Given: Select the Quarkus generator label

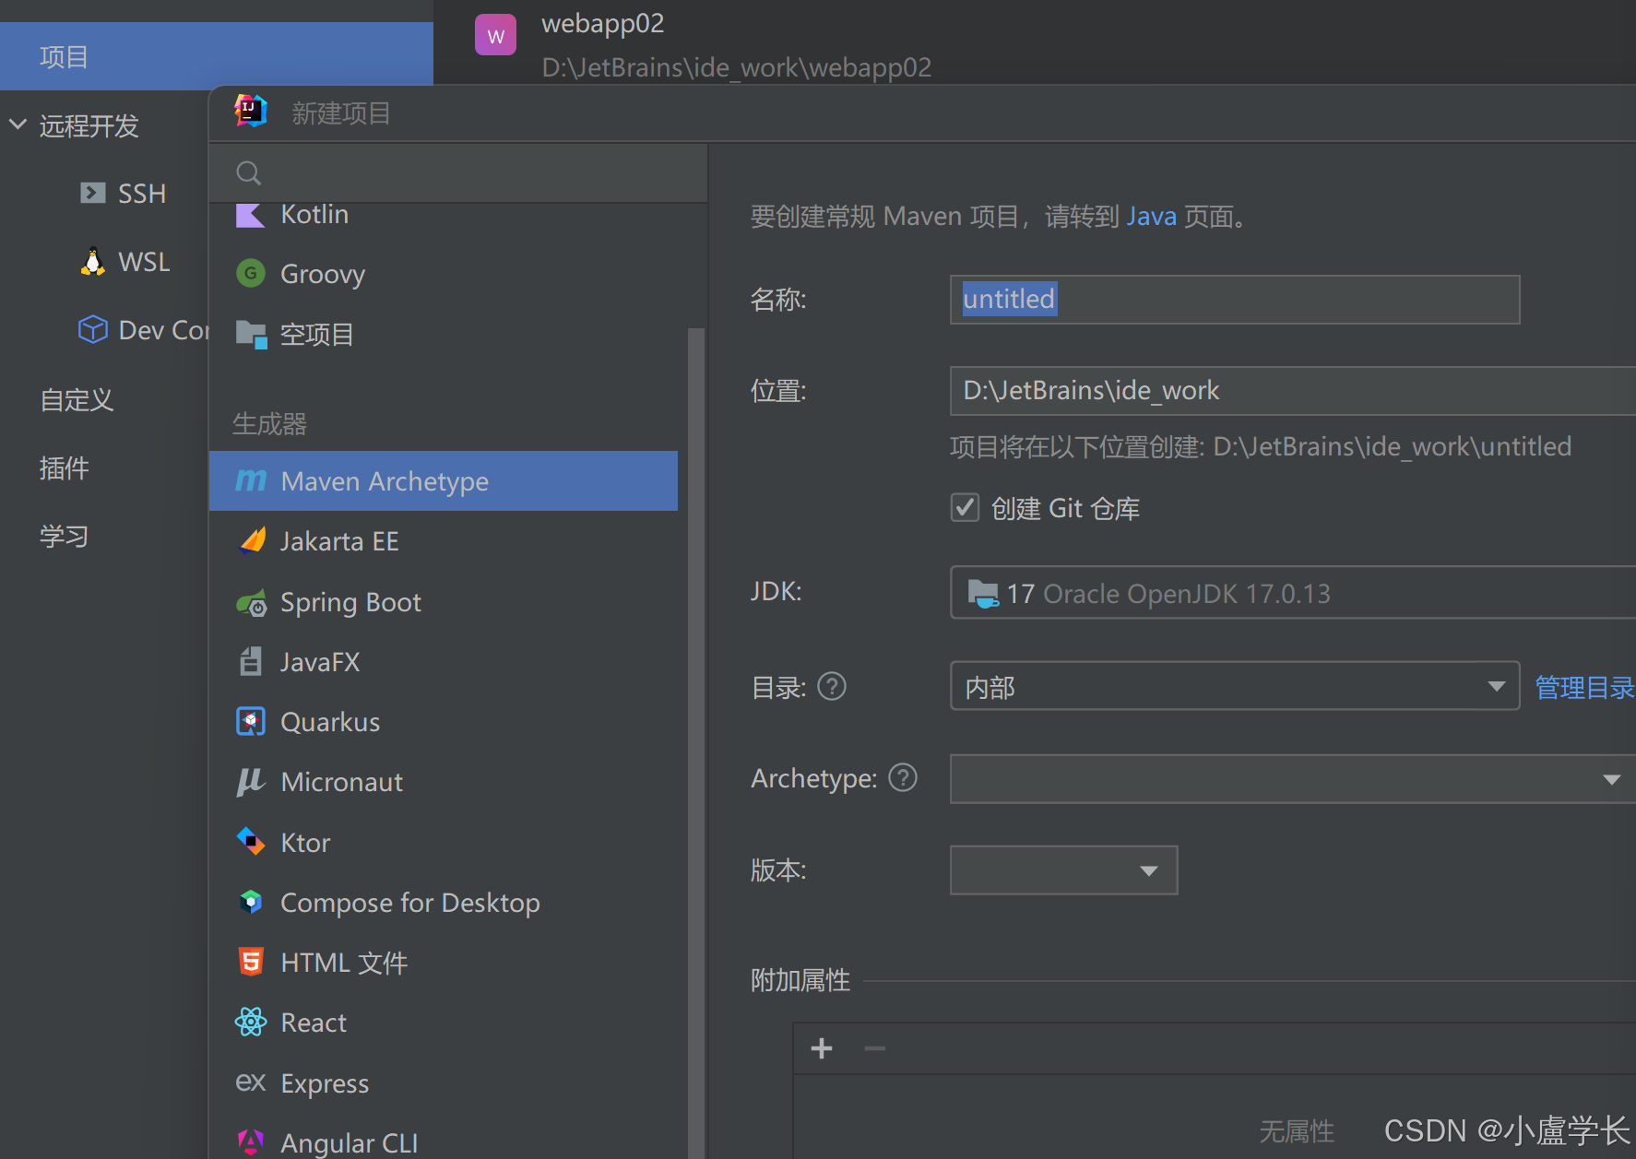Looking at the screenshot, I should pyautogui.click(x=330, y=722).
